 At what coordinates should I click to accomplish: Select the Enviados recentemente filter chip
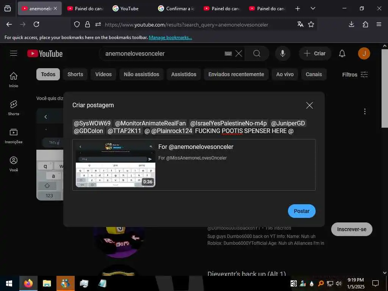[x=236, y=74]
